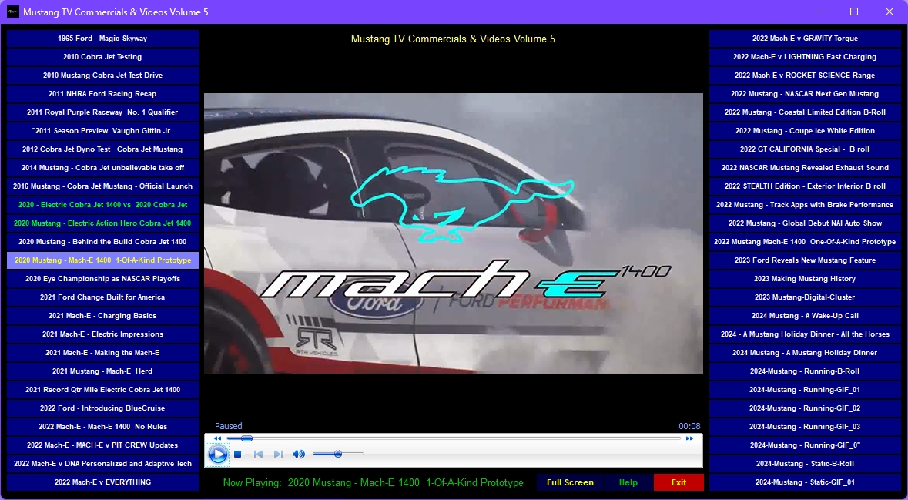
Task: Select 2011 Royal Purple Raceway No. 1 Qualifier
Action: click(x=102, y=112)
